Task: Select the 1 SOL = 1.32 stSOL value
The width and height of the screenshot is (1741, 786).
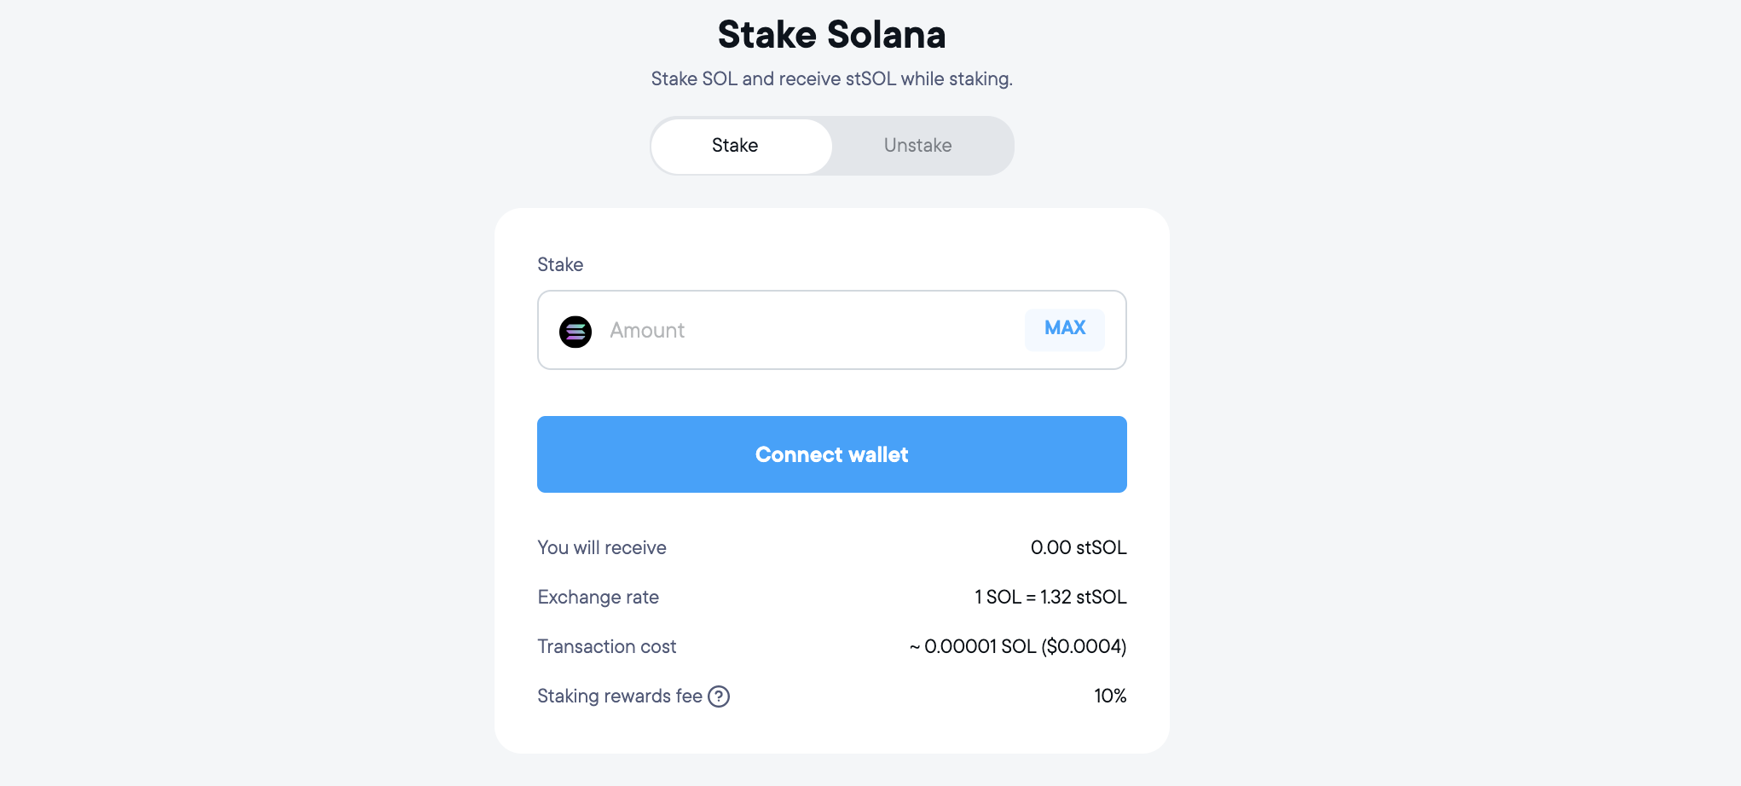Action: coord(1050,598)
